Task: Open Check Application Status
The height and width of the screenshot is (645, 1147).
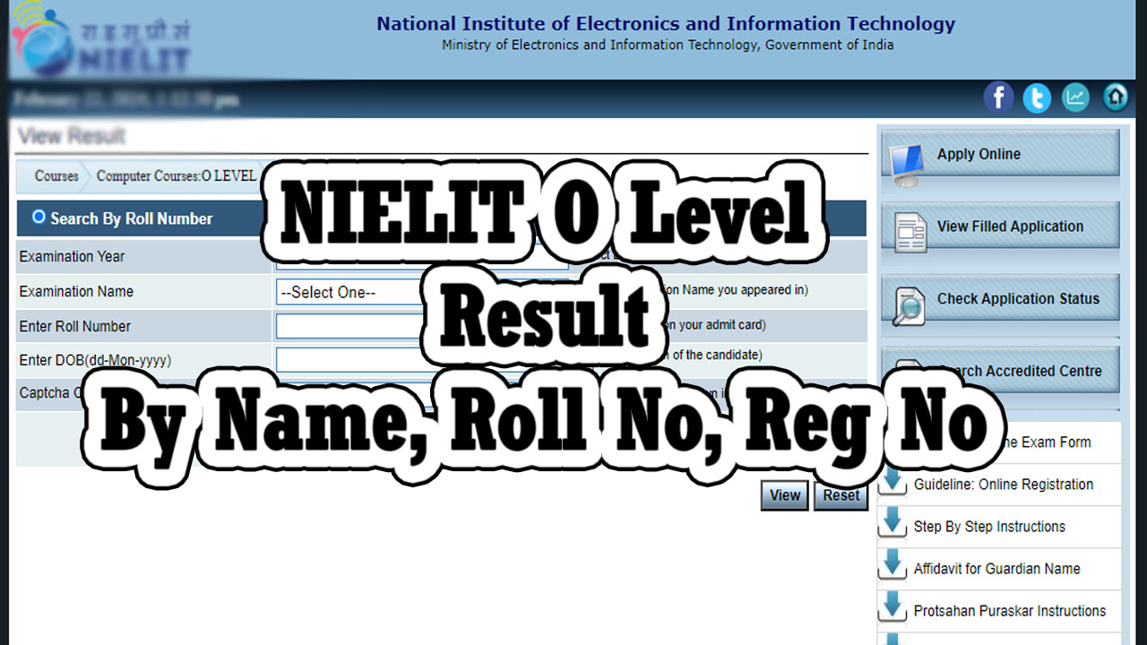Action: (x=1000, y=298)
